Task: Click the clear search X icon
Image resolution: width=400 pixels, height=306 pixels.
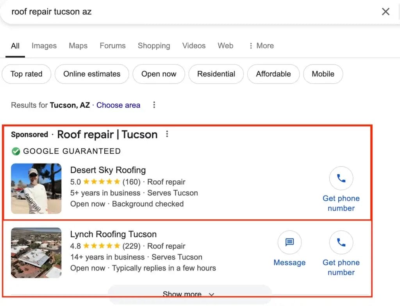Action: point(386,12)
